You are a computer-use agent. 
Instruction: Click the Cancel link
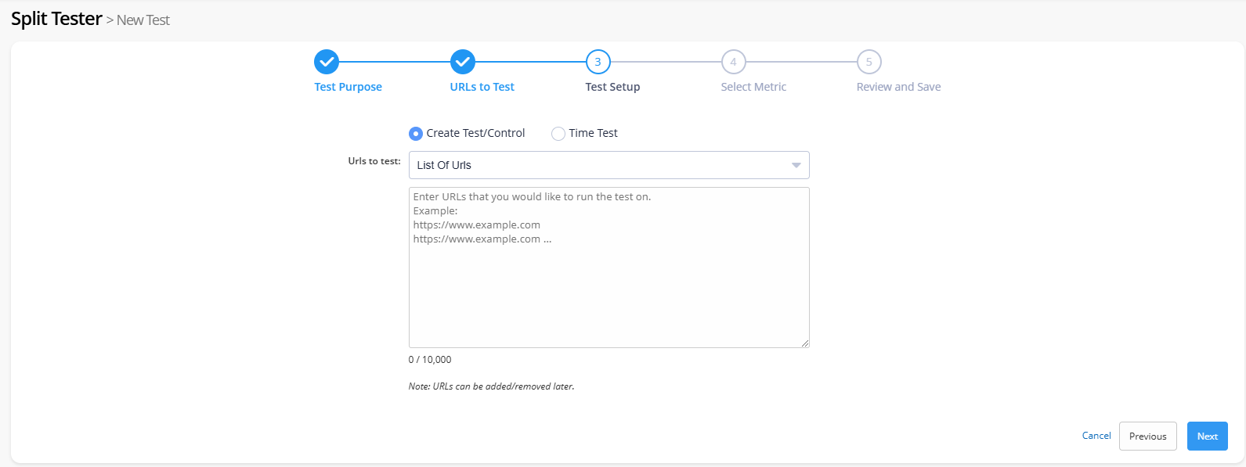(1096, 436)
